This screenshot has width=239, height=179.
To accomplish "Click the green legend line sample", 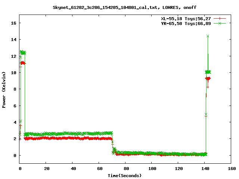I will (220, 23).
